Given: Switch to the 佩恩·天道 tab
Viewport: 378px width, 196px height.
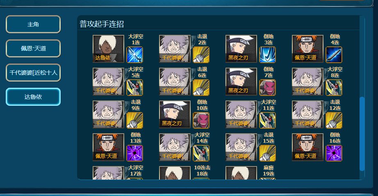Looking at the screenshot, I should (x=33, y=48).
